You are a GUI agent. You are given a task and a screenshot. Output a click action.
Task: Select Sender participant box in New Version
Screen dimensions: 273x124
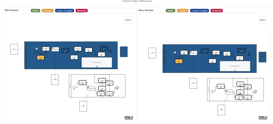[x=152, y=53]
